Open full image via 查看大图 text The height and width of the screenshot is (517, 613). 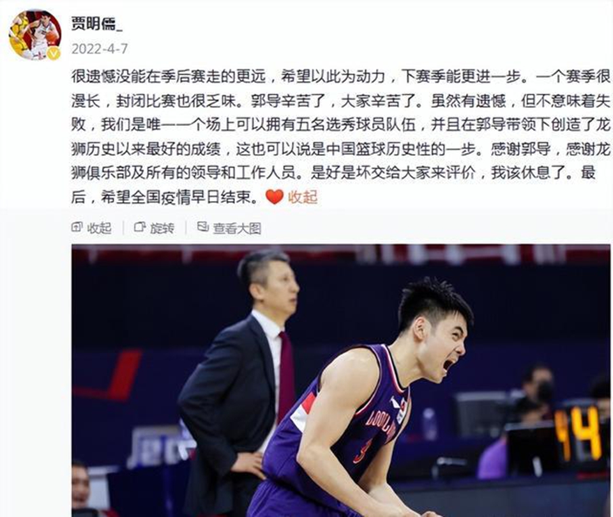pos(237,228)
